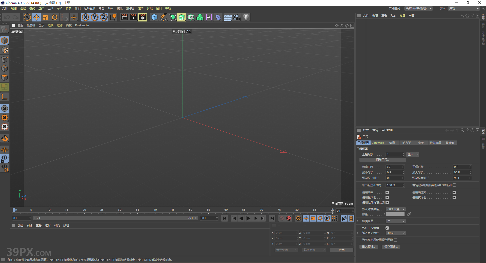
Task: Click the 颜色 color swatch
Action: coord(395,214)
